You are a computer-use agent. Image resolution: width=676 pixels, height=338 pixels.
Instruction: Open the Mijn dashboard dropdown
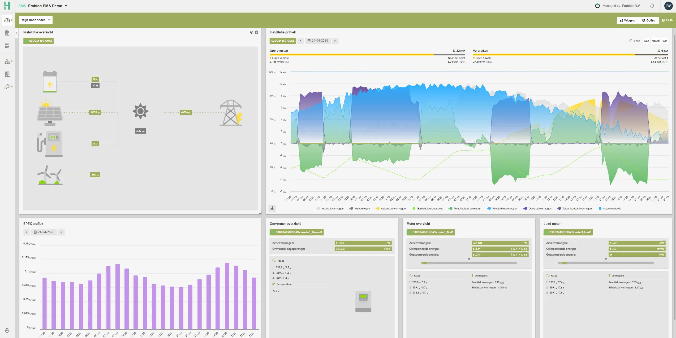pos(36,20)
